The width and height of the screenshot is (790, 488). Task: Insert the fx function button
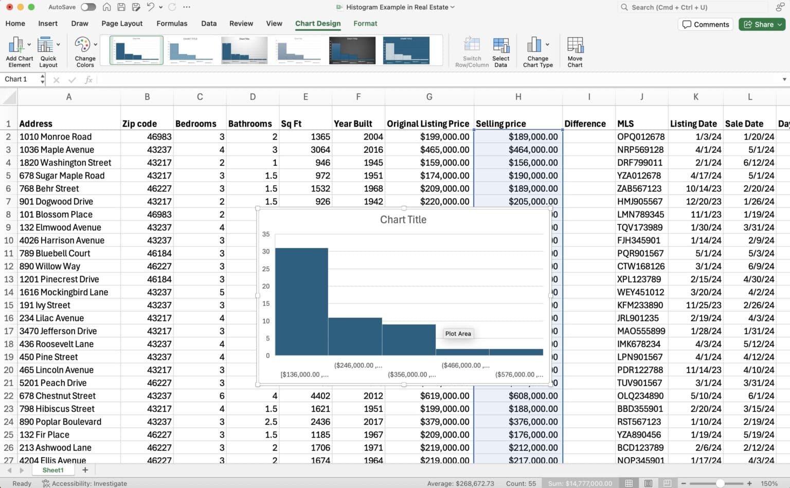[88, 79]
